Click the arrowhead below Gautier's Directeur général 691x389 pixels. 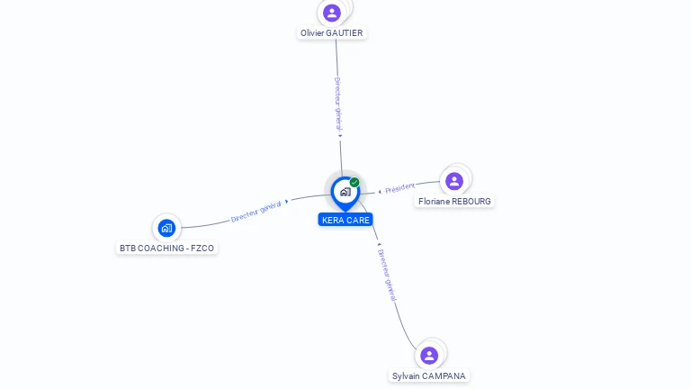click(x=340, y=136)
